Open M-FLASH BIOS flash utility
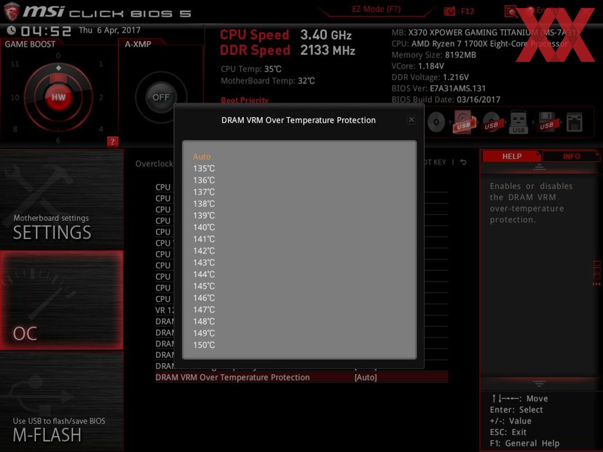Screen dimensions: 603x452 point(62,401)
